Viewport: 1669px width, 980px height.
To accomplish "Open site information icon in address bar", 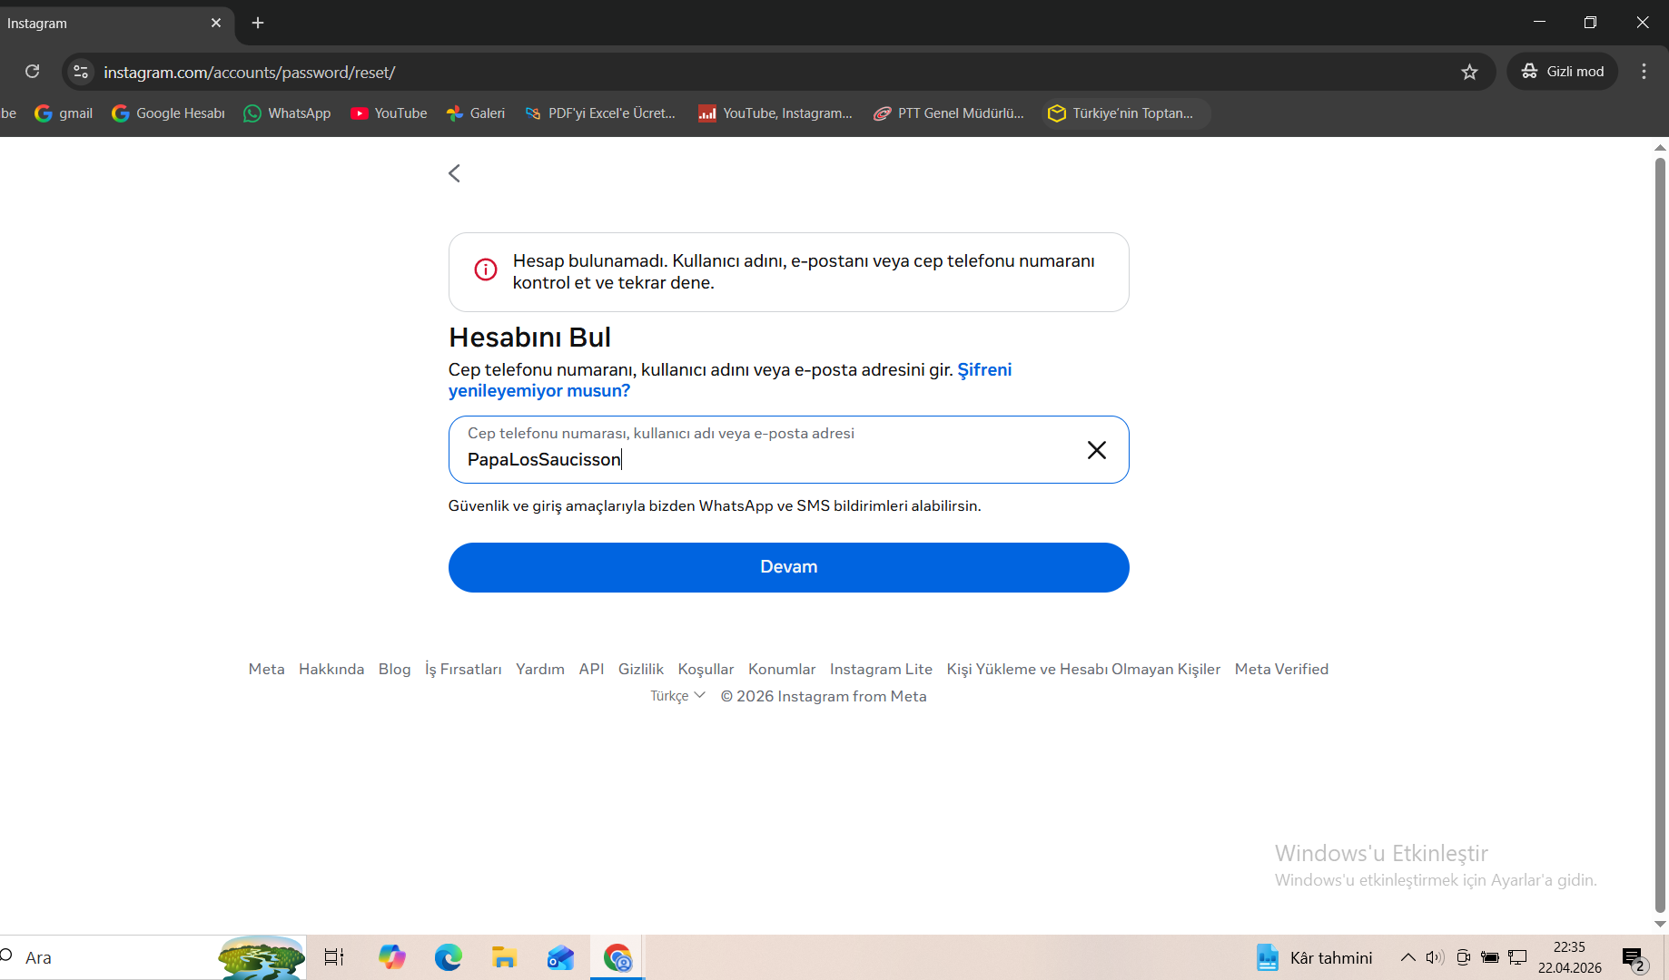I will coord(81,72).
